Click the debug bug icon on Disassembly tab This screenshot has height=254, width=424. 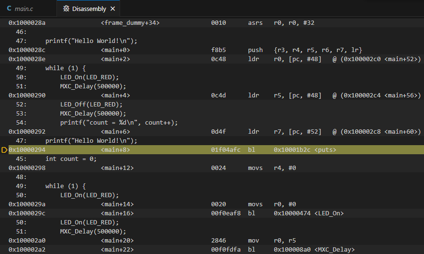pyautogui.click(x=66, y=9)
